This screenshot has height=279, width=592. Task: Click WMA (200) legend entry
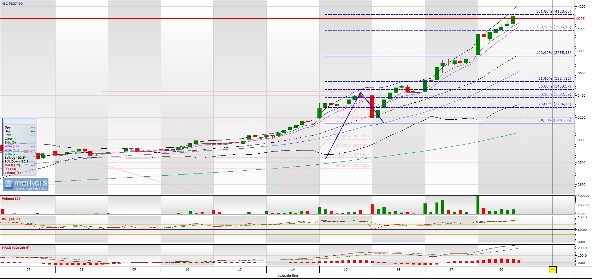pos(13,154)
